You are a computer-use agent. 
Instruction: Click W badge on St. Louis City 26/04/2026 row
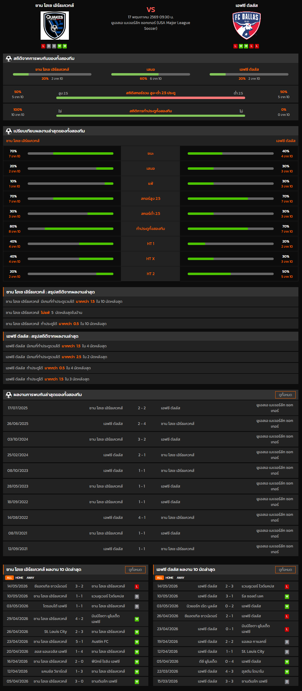coord(137,632)
